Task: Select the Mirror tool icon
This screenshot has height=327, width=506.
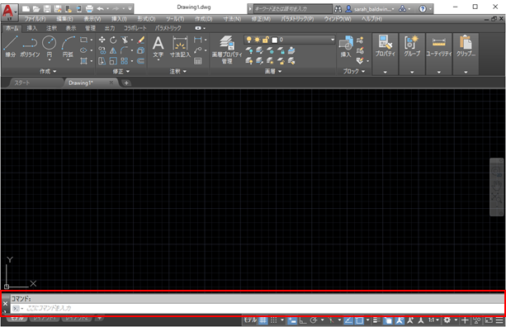Action: point(113,50)
